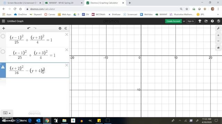Screen dimensions: 222x124
Task: Open Sticky Notes from taskbar
Action: click(99, 121)
